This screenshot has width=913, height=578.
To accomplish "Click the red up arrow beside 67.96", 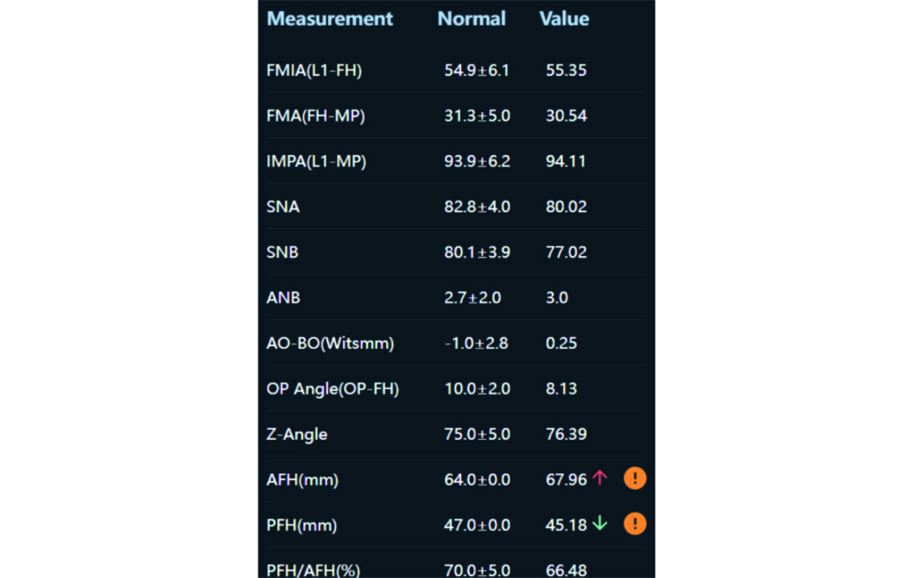I will [x=599, y=479].
